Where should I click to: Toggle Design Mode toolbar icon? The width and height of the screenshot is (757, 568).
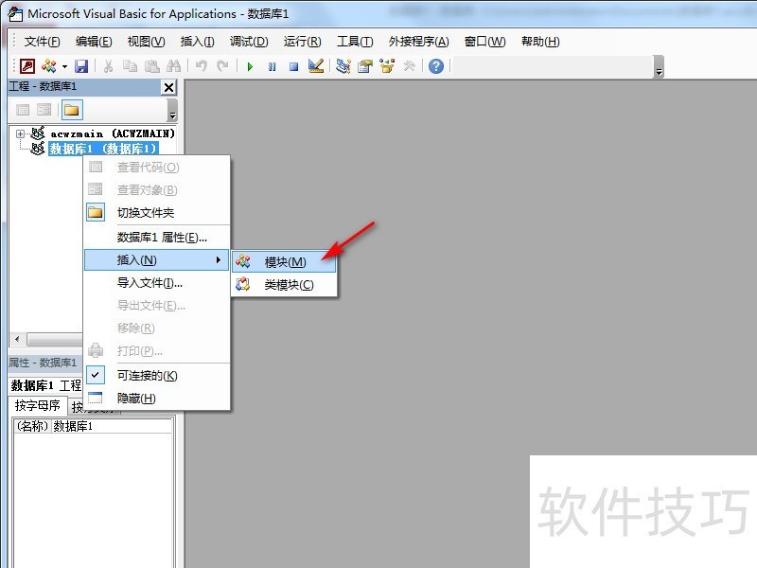(x=316, y=66)
